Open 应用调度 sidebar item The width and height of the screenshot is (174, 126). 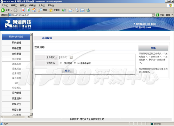coord(16,73)
